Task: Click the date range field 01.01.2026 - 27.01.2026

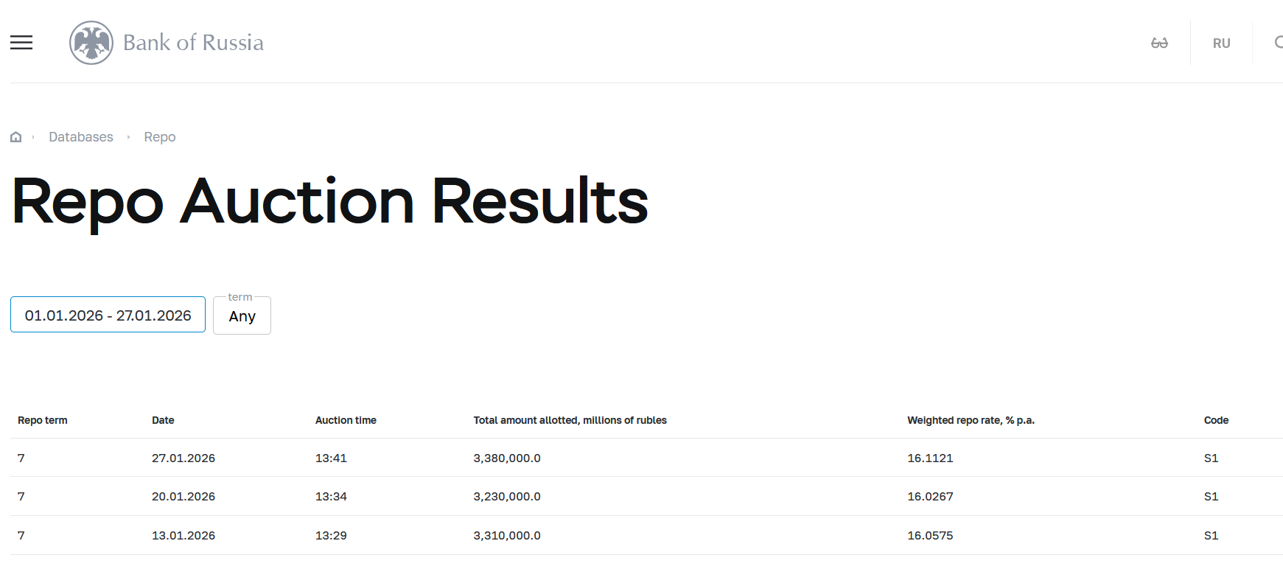Action: [108, 315]
